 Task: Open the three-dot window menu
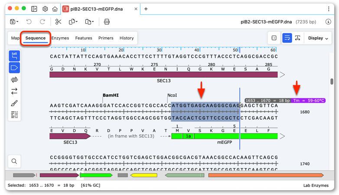(329, 9)
